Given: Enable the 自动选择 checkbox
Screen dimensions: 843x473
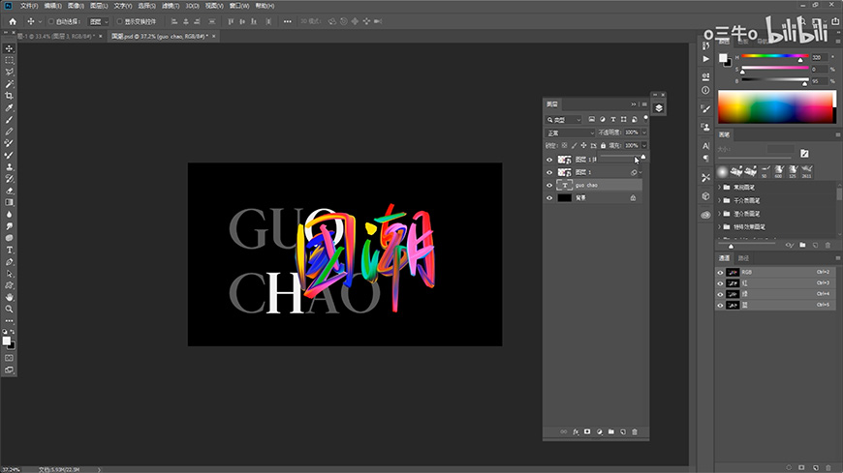Looking at the screenshot, I should pos(51,20).
